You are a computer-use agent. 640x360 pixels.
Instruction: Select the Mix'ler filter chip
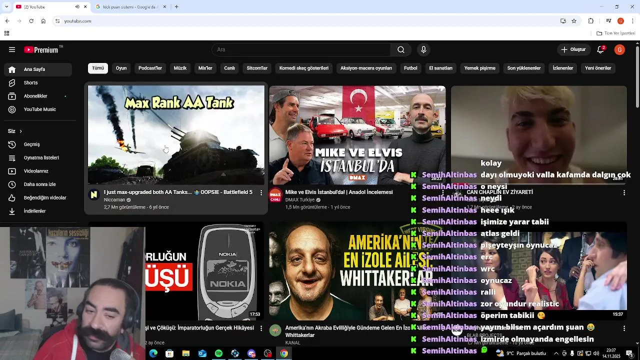tap(205, 68)
